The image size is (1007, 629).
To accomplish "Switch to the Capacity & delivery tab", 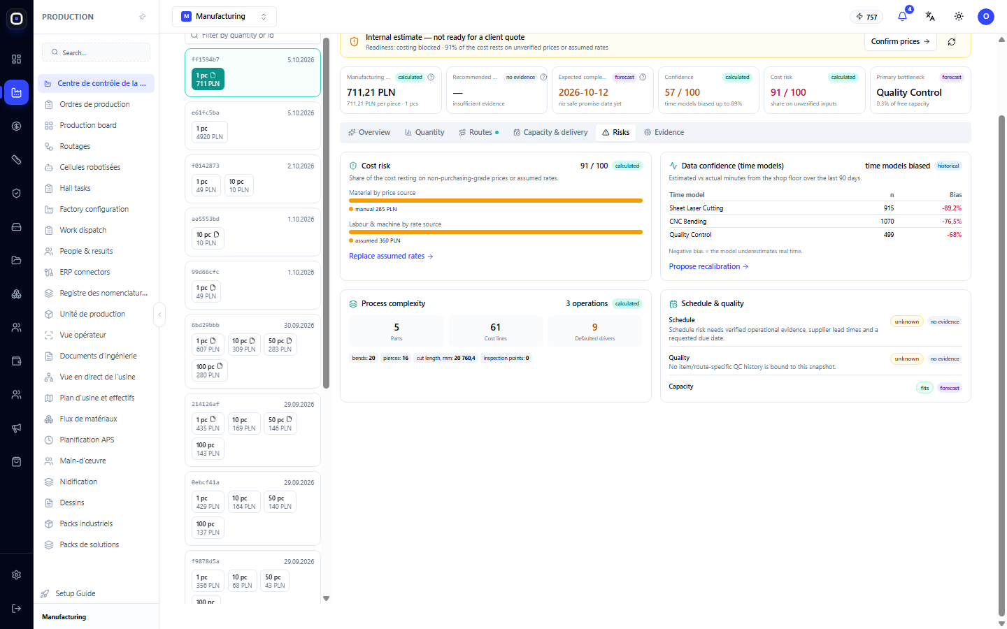I will [x=550, y=132].
